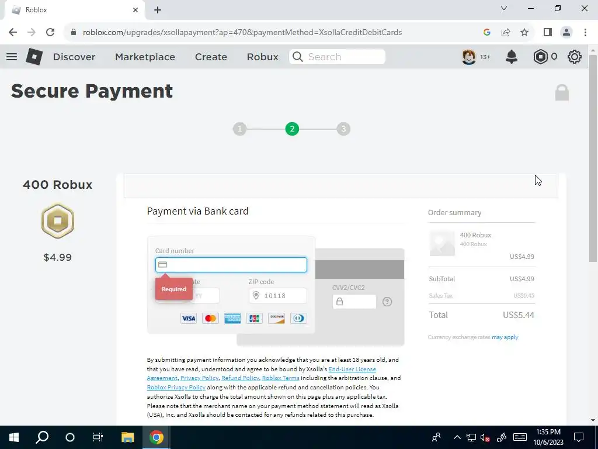Click the 'Sales Tax' row label
The image size is (598, 449).
tap(441, 295)
